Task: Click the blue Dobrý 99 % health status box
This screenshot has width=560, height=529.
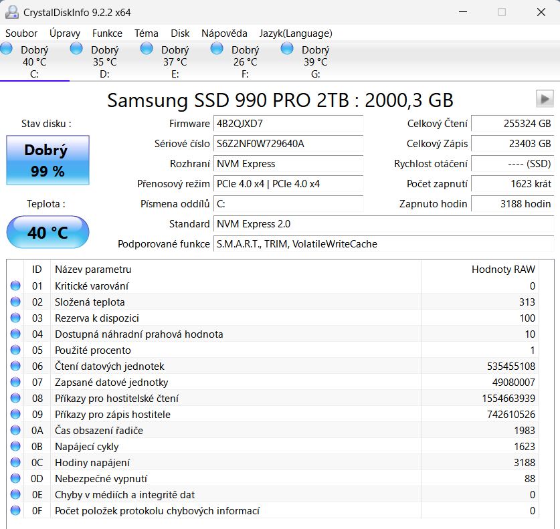Action: coord(48,160)
